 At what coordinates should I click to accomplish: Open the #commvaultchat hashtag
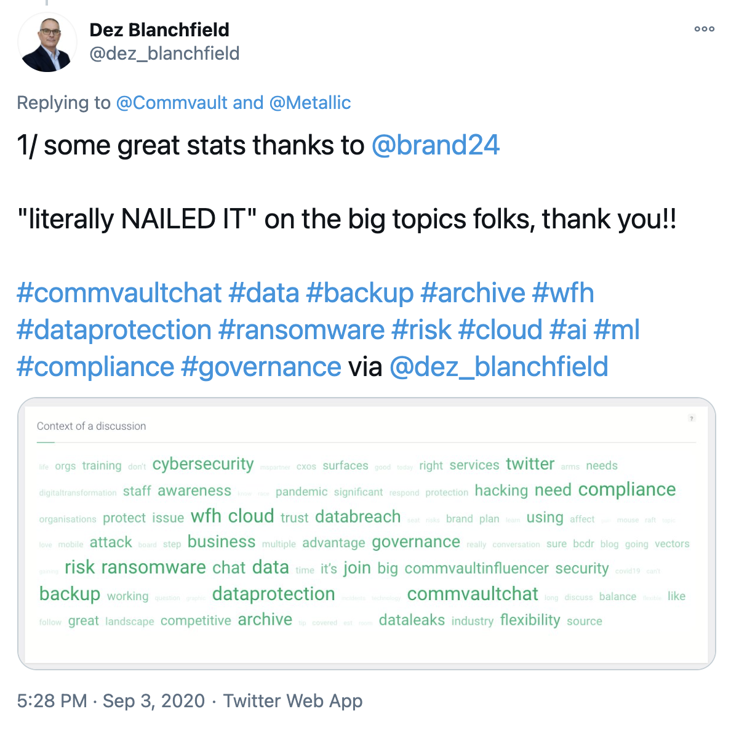pyautogui.click(x=119, y=293)
